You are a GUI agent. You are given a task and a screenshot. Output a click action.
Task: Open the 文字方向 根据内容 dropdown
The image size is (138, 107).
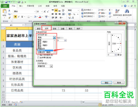pos(51,66)
